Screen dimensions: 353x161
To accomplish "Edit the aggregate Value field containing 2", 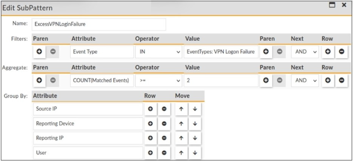I will pos(221,80).
